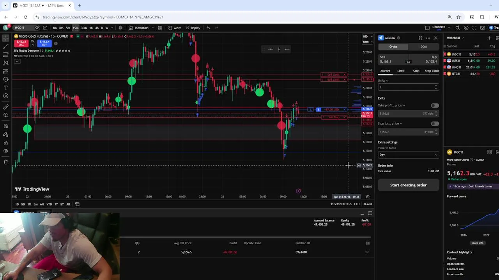Open Take profit price type dropdown
Viewport: 499px width, 280px height.
391,105
